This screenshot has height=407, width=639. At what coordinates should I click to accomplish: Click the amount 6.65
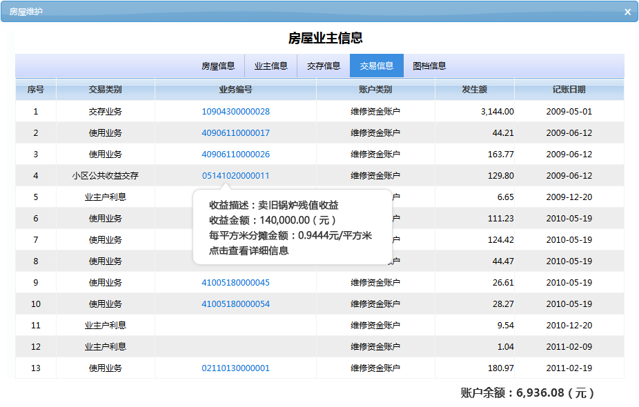[505, 197]
